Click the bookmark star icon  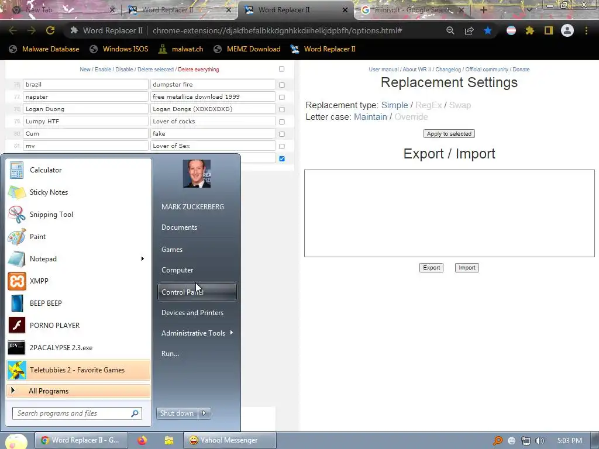487,30
